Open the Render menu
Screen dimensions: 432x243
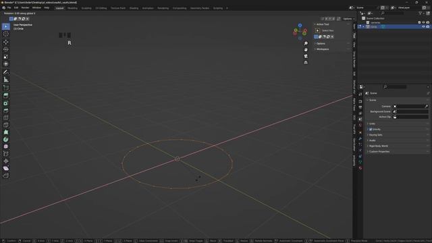point(25,7)
